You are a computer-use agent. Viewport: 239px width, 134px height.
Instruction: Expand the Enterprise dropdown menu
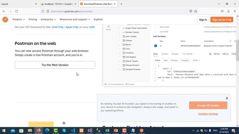[x=48, y=19]
